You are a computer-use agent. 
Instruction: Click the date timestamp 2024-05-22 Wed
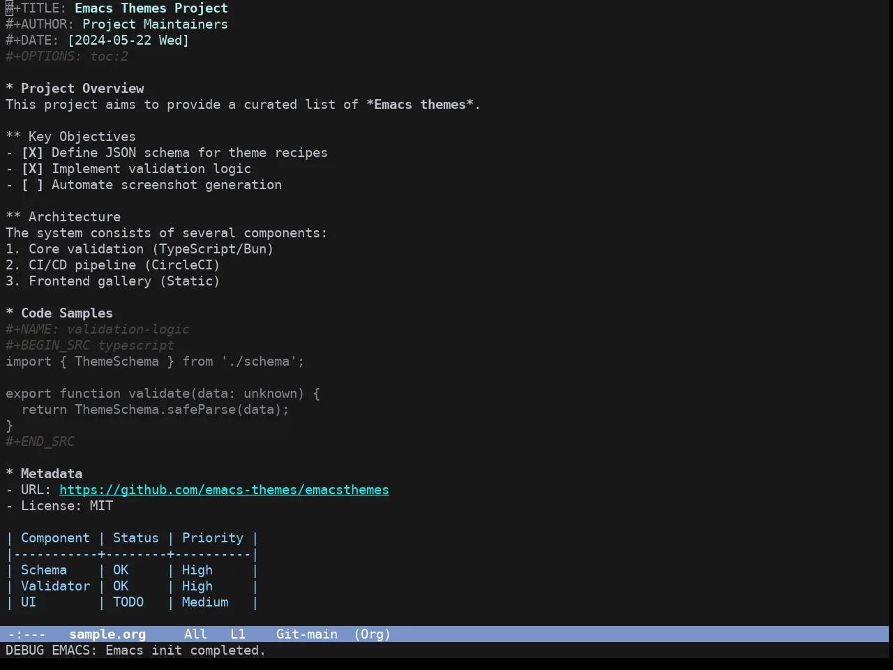click(128, 40)
